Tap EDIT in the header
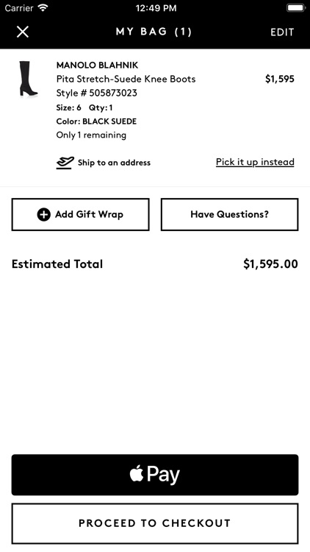 pos(282,32)
